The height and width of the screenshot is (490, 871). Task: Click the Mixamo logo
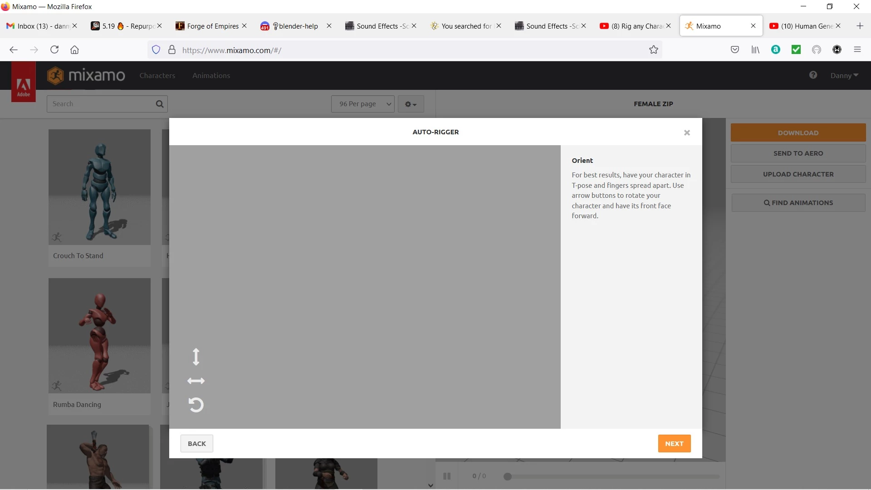click(86, 75)
